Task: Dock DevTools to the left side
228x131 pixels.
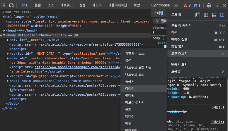Action: 206,15
